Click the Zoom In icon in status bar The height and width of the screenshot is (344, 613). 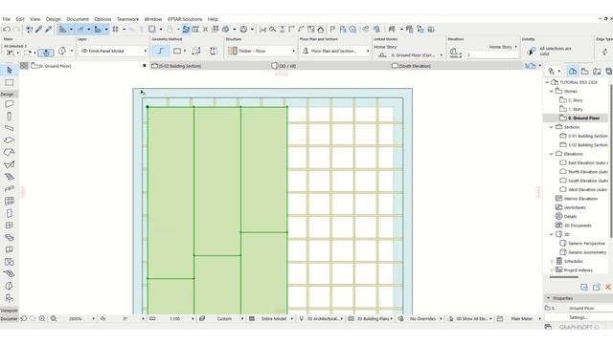point(42,318)
